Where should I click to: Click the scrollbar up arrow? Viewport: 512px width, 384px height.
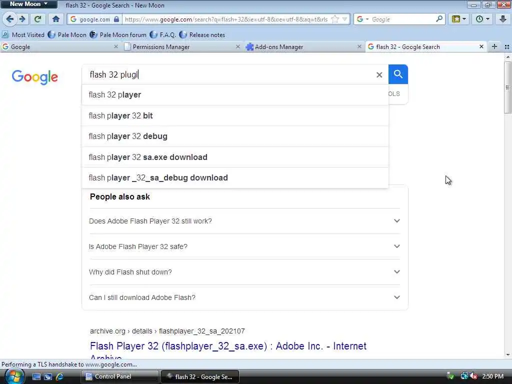tap(507, 57)
